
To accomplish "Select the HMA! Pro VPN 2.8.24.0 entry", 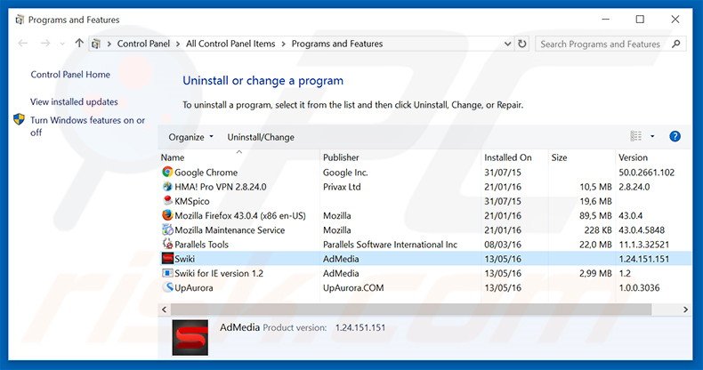I will click(220, 187).
